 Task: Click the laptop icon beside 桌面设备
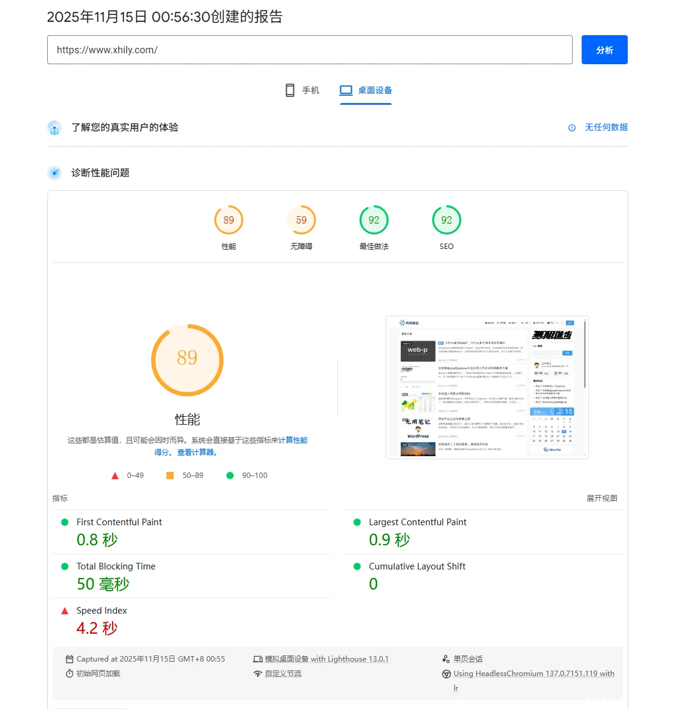[346, 90]
